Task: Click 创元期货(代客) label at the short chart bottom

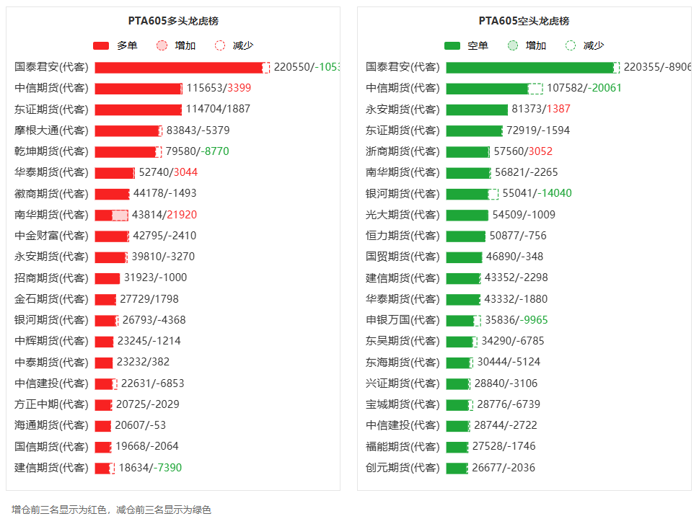Action: click(x=403, y=468)
